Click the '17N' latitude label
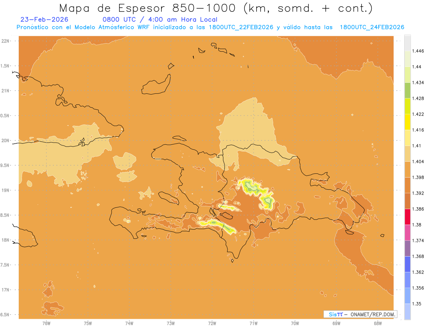Viewport: 424px width, 328px height. [x=6, y=290]
